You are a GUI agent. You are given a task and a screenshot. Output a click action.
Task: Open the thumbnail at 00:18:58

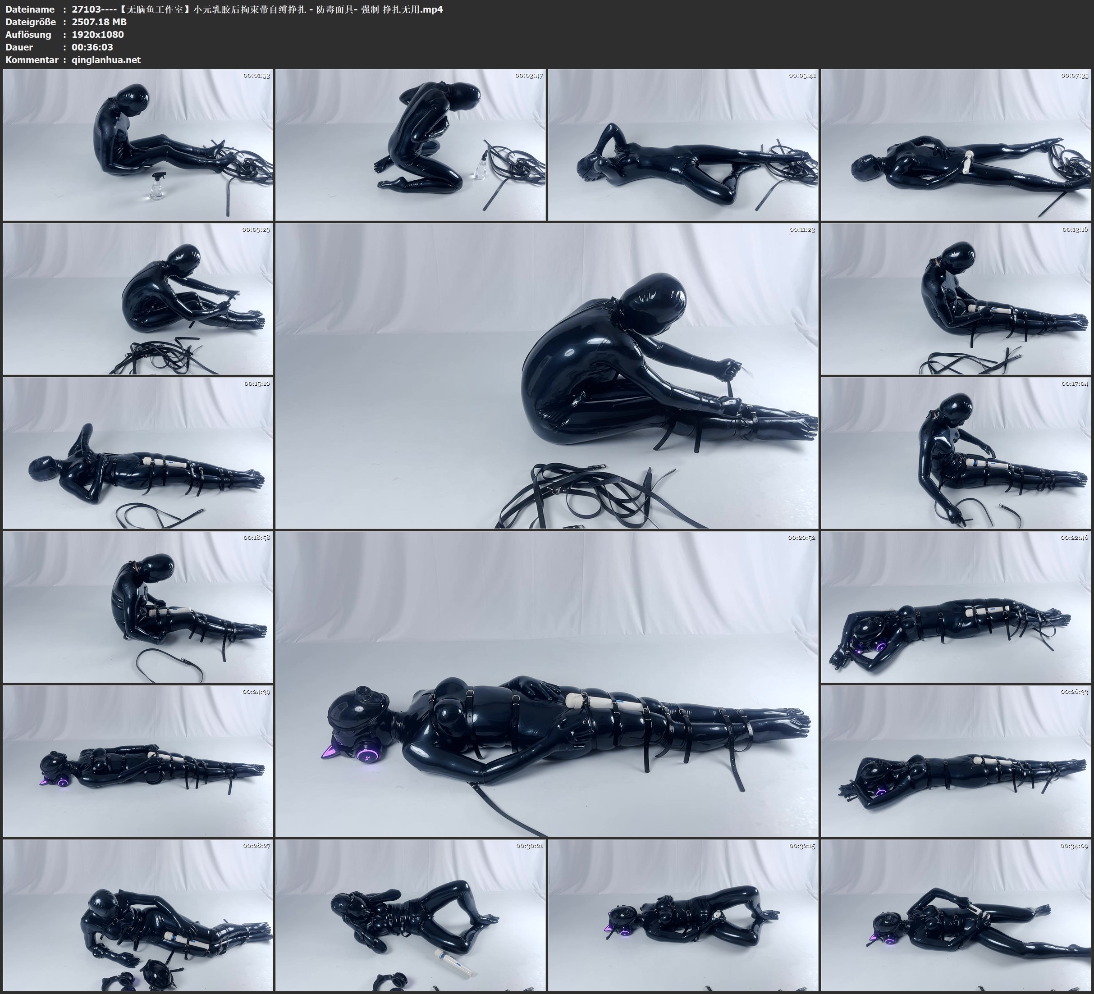tap(138, 607)
